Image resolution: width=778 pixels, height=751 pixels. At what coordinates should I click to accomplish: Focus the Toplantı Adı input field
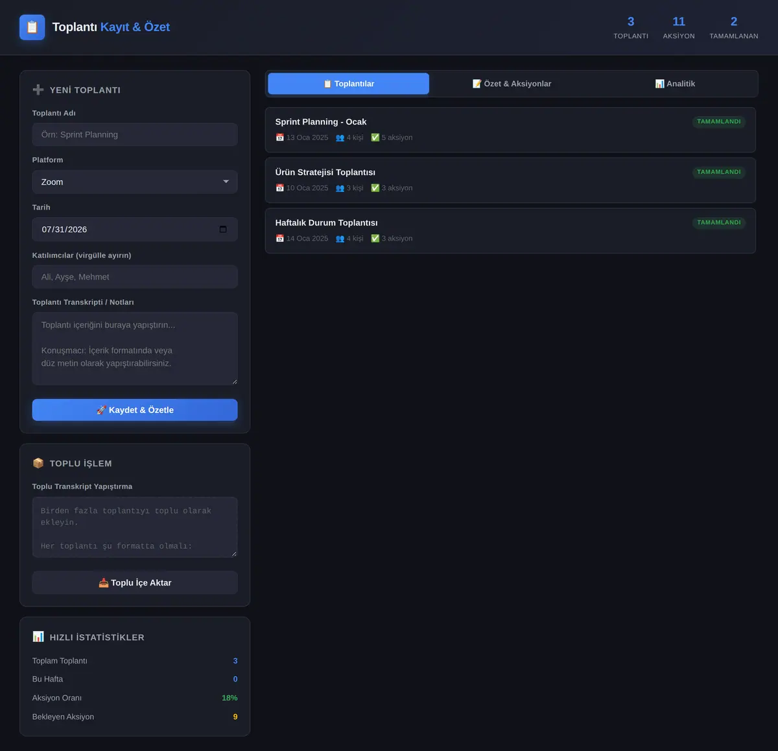pyautogui.click(x=135, y=135)
